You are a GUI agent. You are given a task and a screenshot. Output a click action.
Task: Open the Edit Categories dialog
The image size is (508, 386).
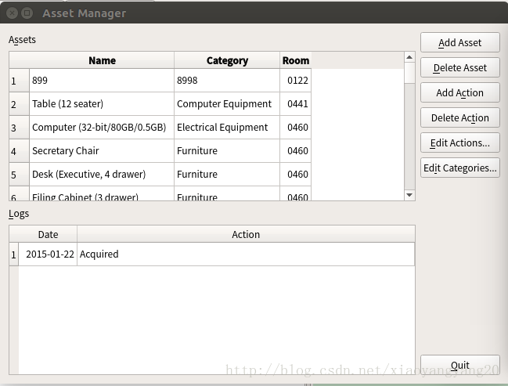coord(460,168)
